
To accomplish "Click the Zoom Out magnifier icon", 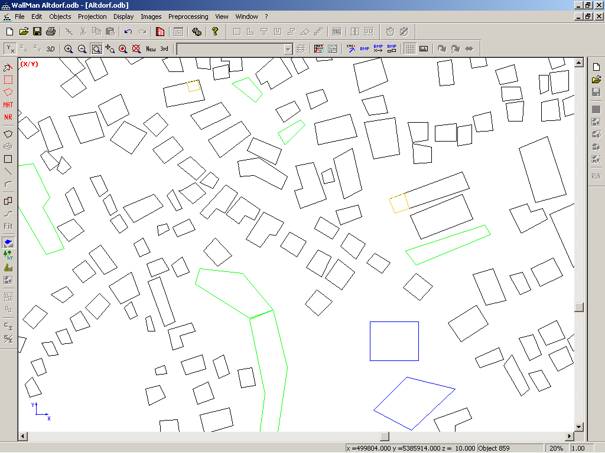I will pos(82,49).
